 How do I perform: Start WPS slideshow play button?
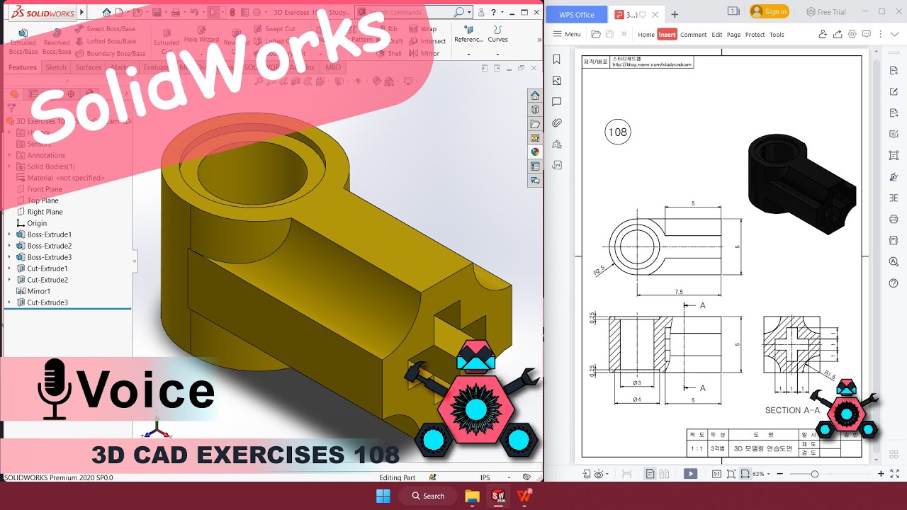[x=690, y=474]
